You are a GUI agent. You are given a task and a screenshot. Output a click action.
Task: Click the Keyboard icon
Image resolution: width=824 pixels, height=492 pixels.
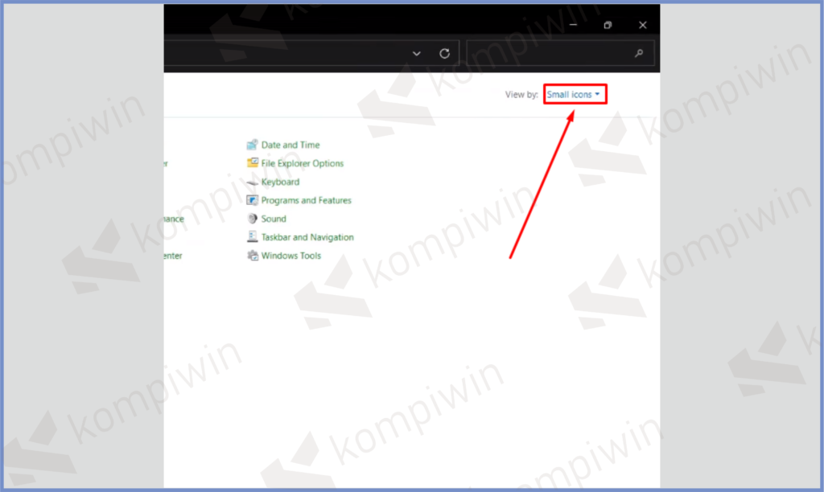coord(253,182)
